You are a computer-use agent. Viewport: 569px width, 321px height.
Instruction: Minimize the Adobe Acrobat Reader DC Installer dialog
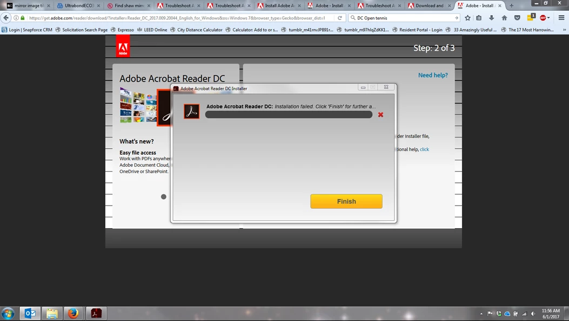click(x=363, y=87)
